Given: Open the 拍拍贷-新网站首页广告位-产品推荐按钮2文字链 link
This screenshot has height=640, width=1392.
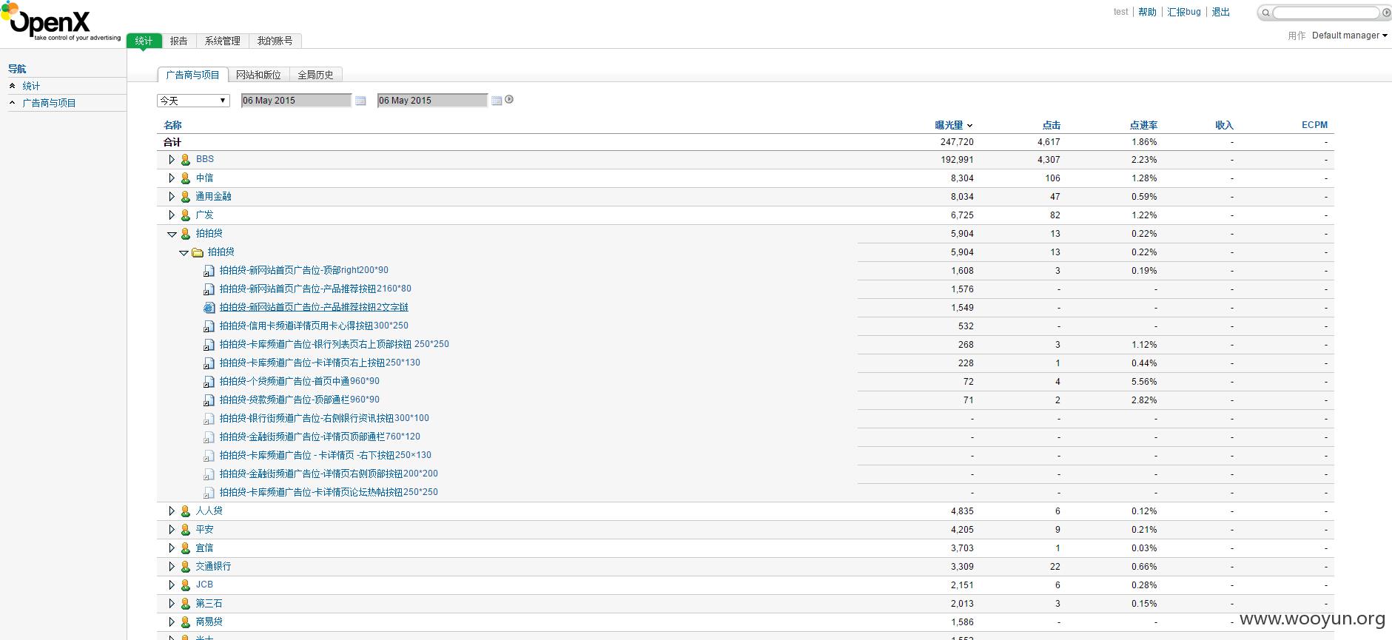Looking at the screenshot, I should [x=314, y=307].
